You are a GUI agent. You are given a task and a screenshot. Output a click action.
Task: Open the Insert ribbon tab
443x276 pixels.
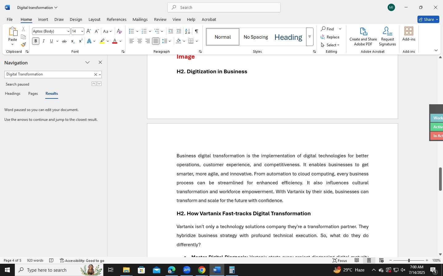43,19
